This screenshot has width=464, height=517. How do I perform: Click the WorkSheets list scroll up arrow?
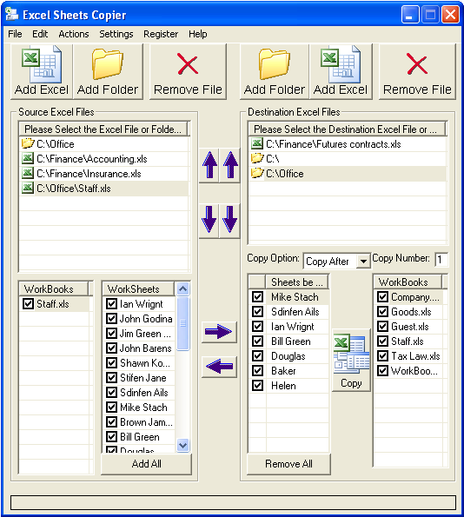click(183, 288)
